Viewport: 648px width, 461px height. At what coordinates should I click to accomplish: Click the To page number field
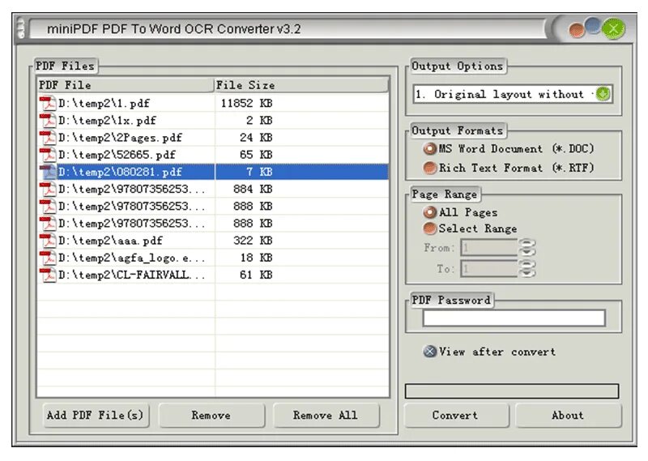[489, 269]
